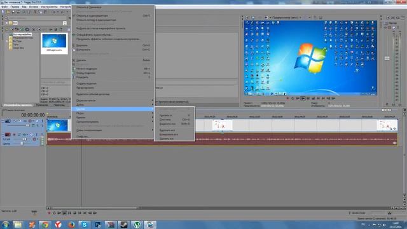This screenshot has width=407, height=229.
Task: Expand the Synchronize submenu arrow
Action: [153, 121]
